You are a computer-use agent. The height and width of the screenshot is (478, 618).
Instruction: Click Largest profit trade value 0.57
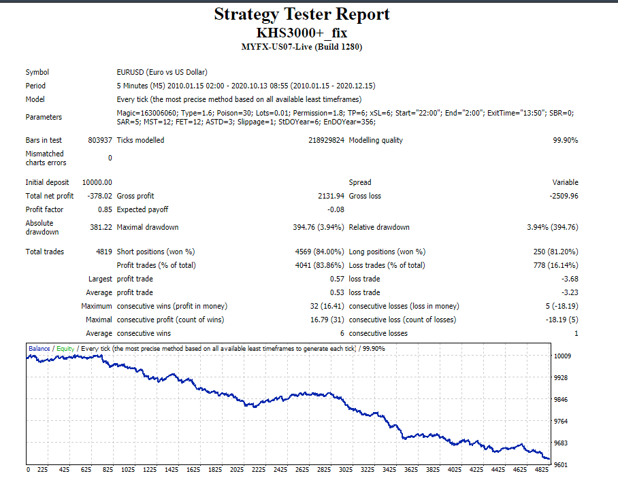(337, 279)
